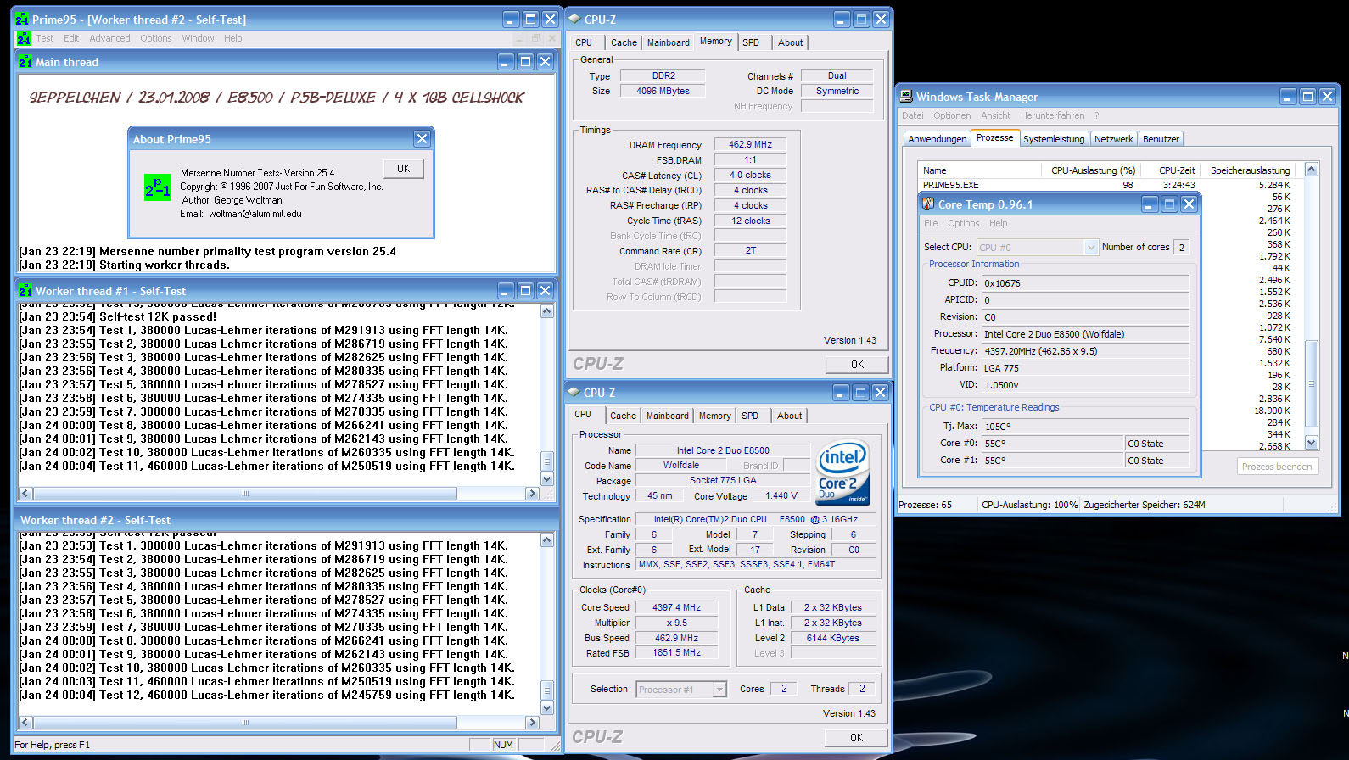This screenshot has width=1349, height=760.
Task: Switch to Cache tab in lower CPU-Z
Action: [623, 416]
